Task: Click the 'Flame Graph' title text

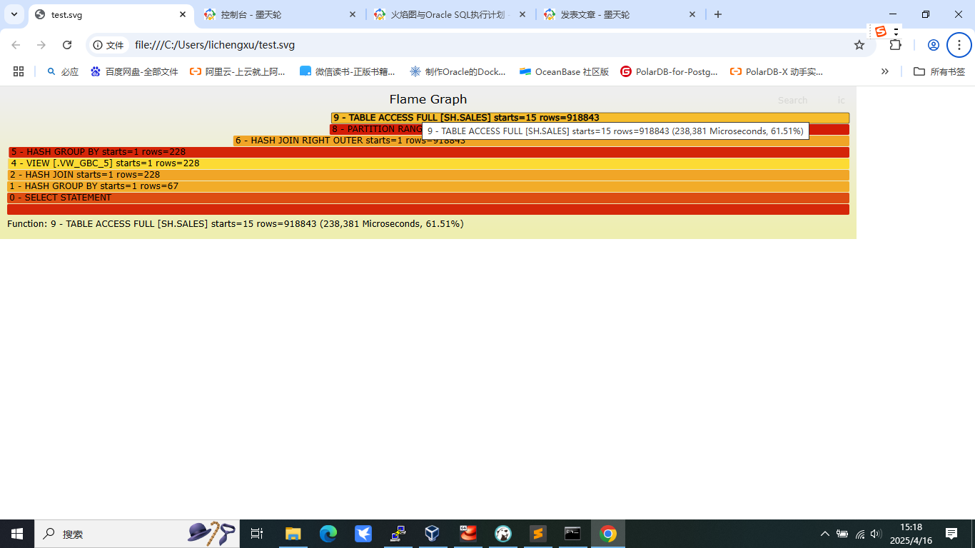Action: (x=428, y=99)
